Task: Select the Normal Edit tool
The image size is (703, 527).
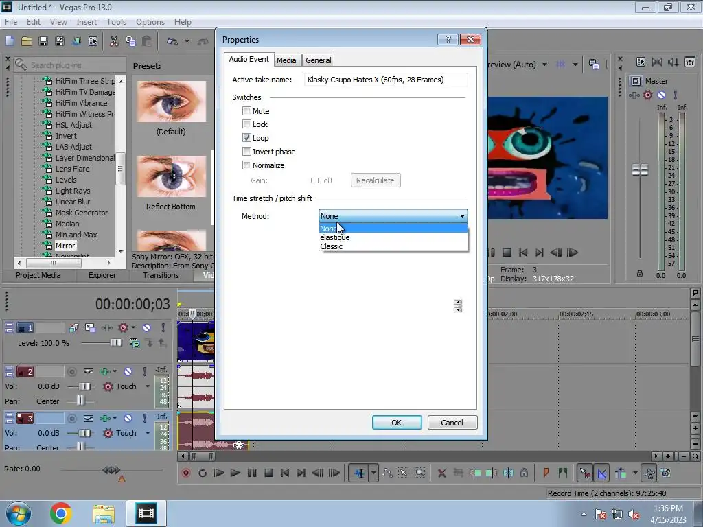Action: (359, 473)
